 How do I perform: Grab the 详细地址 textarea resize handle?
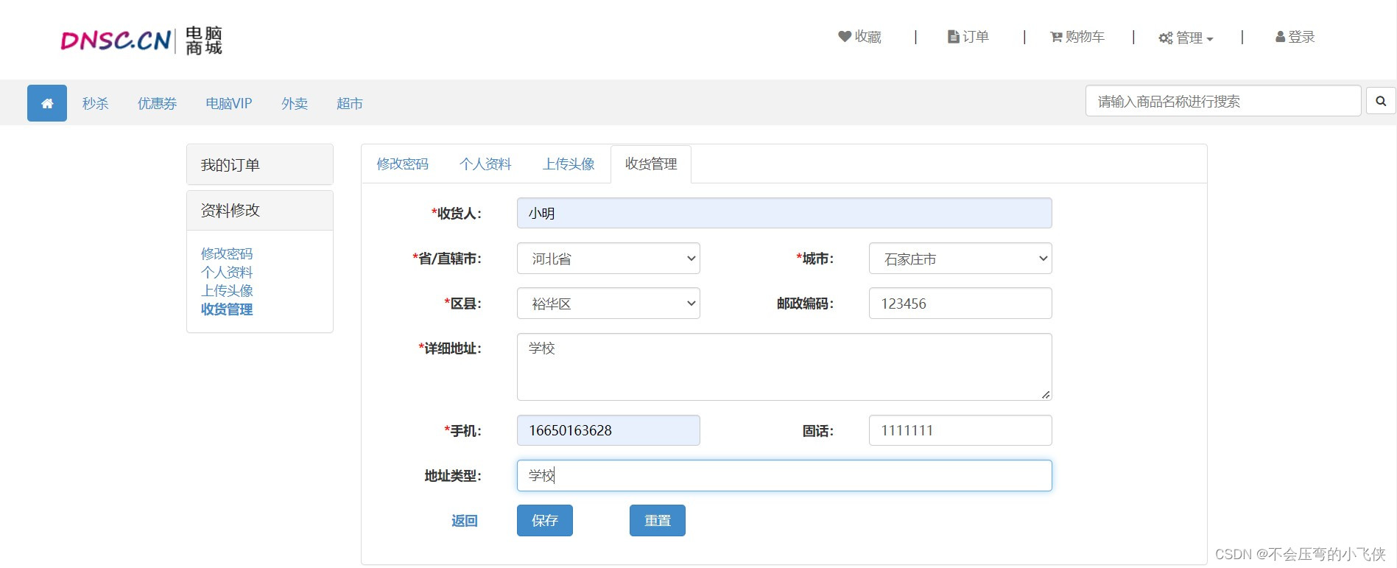point(1046,395)
